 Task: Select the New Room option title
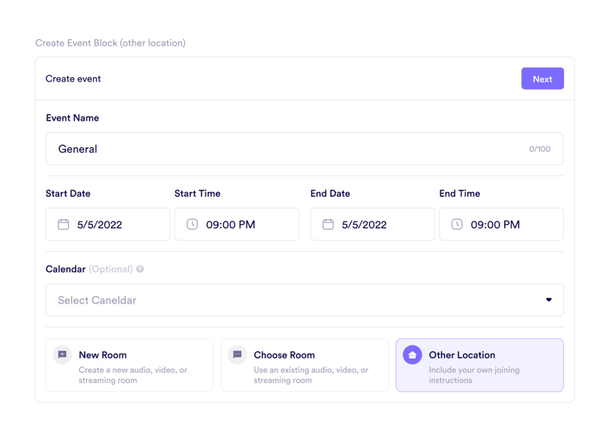pos(103,355)
